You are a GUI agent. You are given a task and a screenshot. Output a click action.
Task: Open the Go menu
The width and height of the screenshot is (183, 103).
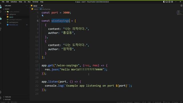(25, 2)
